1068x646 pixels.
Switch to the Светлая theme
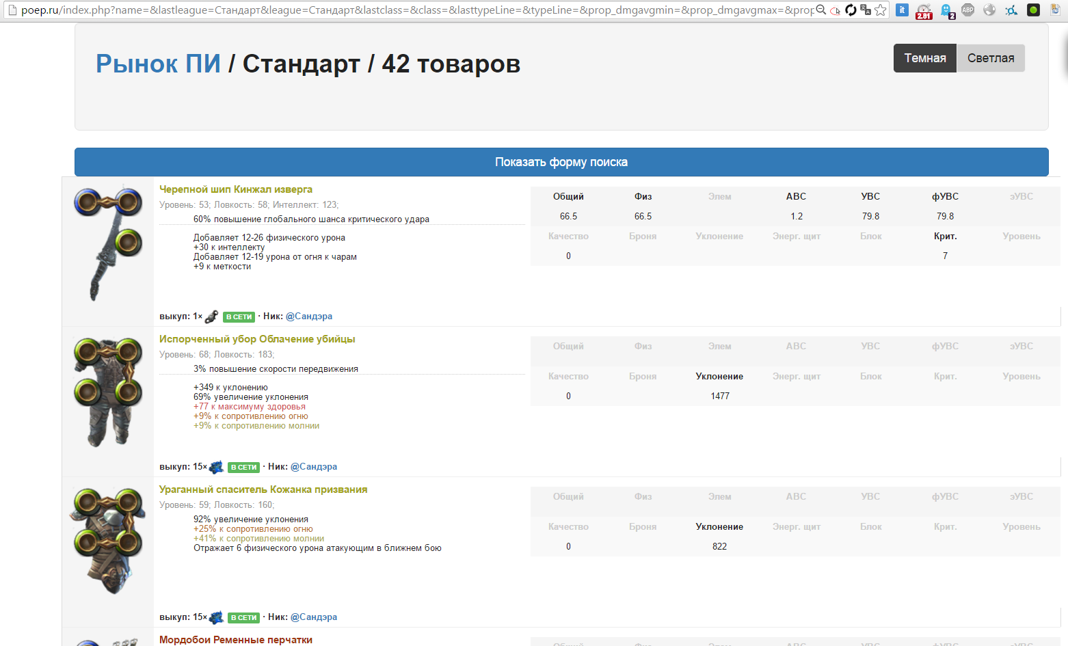pos(991,58)
